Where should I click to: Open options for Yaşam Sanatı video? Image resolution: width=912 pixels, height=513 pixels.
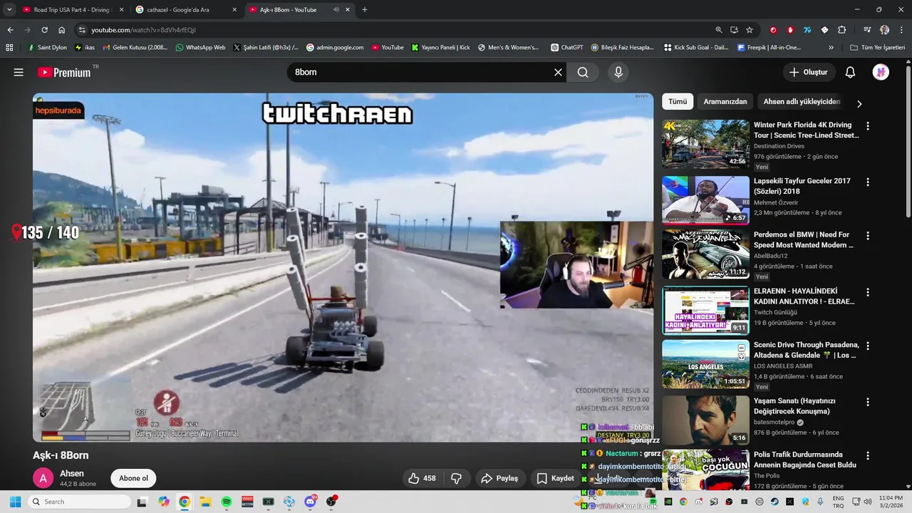click(868, 402)
